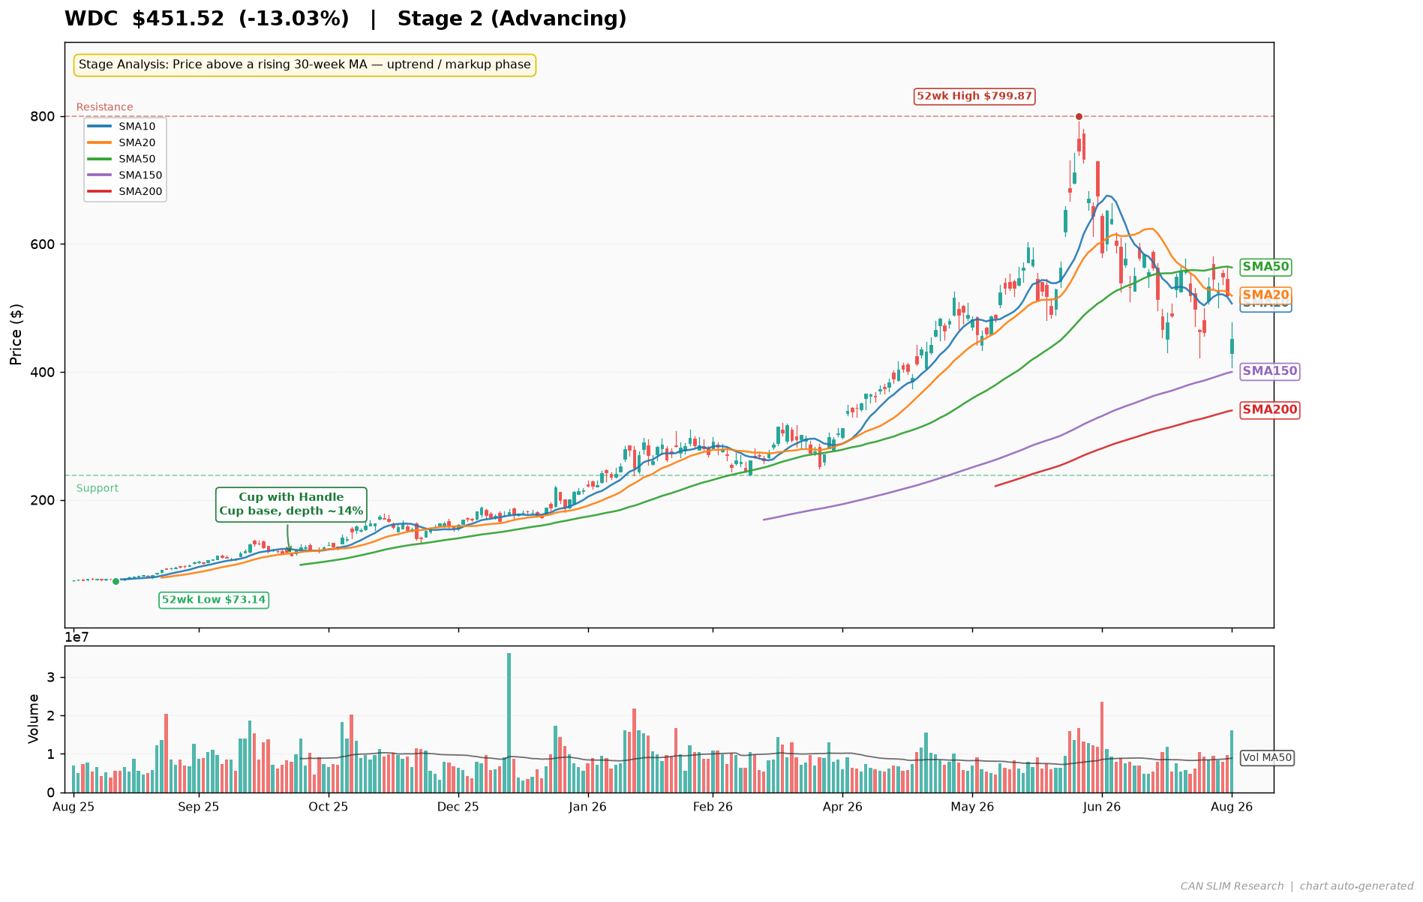Image resolution: width=1423 pixels, height=902 pixels.
Task: Select SMA150 in the chart legend
Action: pyautogui.click(x=125, y=175)
